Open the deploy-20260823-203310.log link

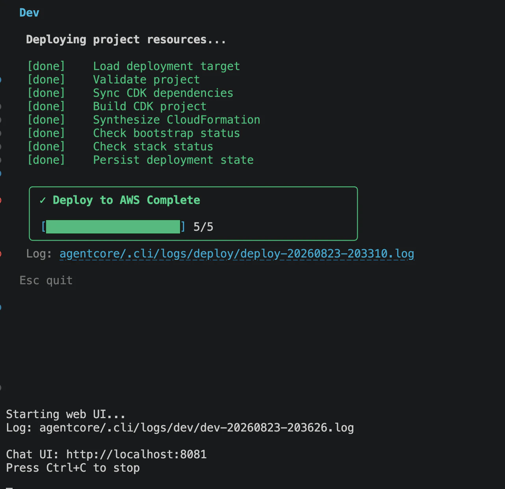[x=237, y=254]
